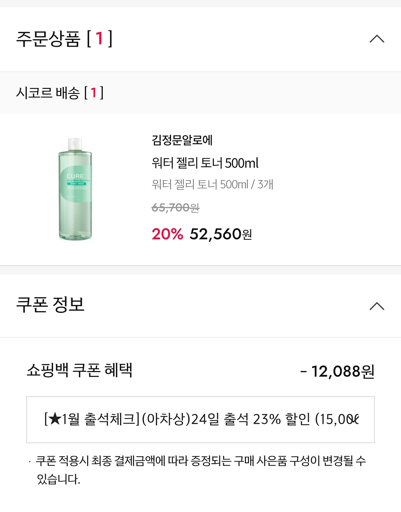Click the gray option text ending in 3개

point(212,184)
